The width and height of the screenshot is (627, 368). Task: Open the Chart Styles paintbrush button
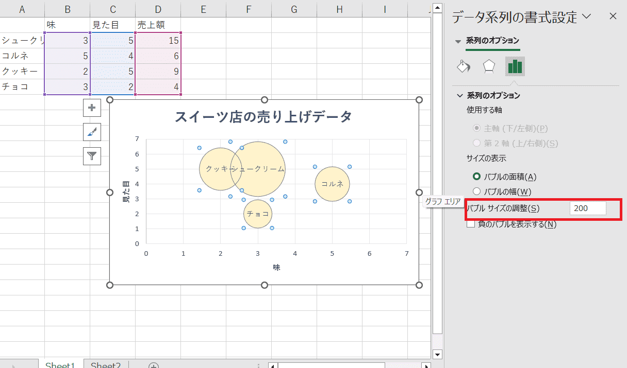(x=92, y=132)
